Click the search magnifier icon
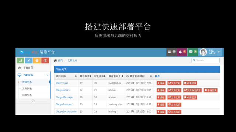This screenshot has height=132, width=236. pos(194,60)
